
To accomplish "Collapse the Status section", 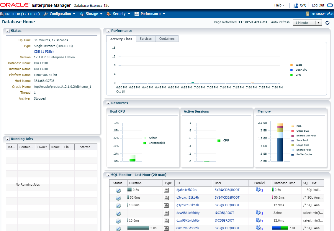I will coord(8,31).
